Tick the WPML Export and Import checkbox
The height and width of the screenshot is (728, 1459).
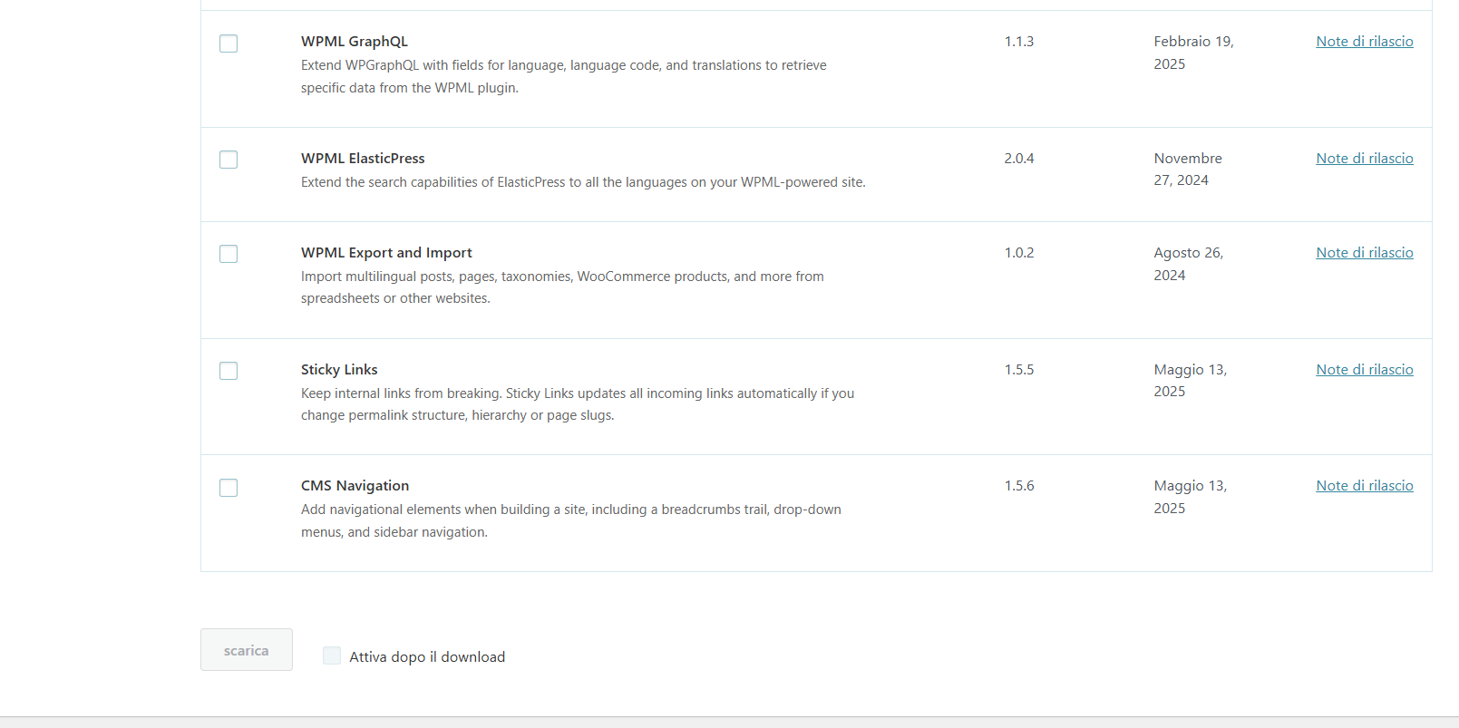click(229, 254)
